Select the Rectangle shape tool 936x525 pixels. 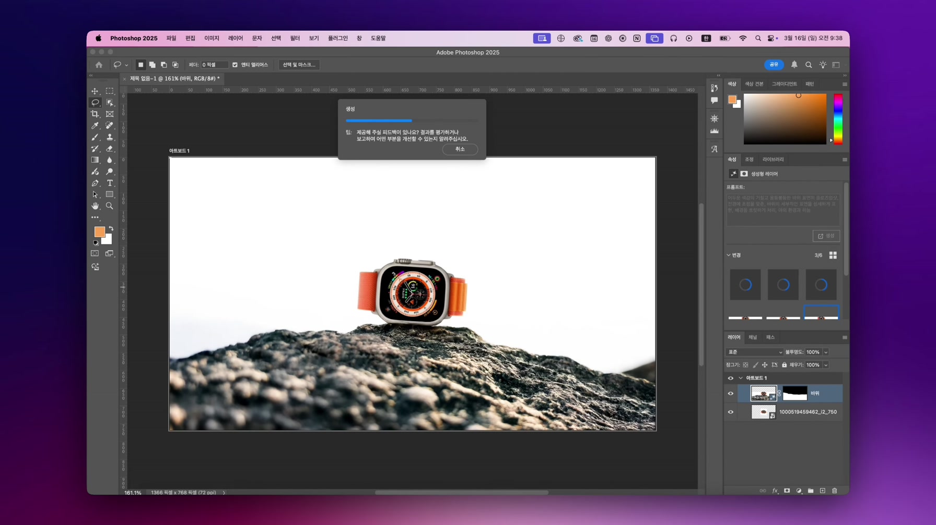pos(109,194)
